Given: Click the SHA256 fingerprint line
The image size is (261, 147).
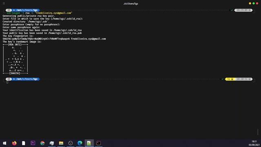Looking at the screenshot, I should tap(54, 39).
